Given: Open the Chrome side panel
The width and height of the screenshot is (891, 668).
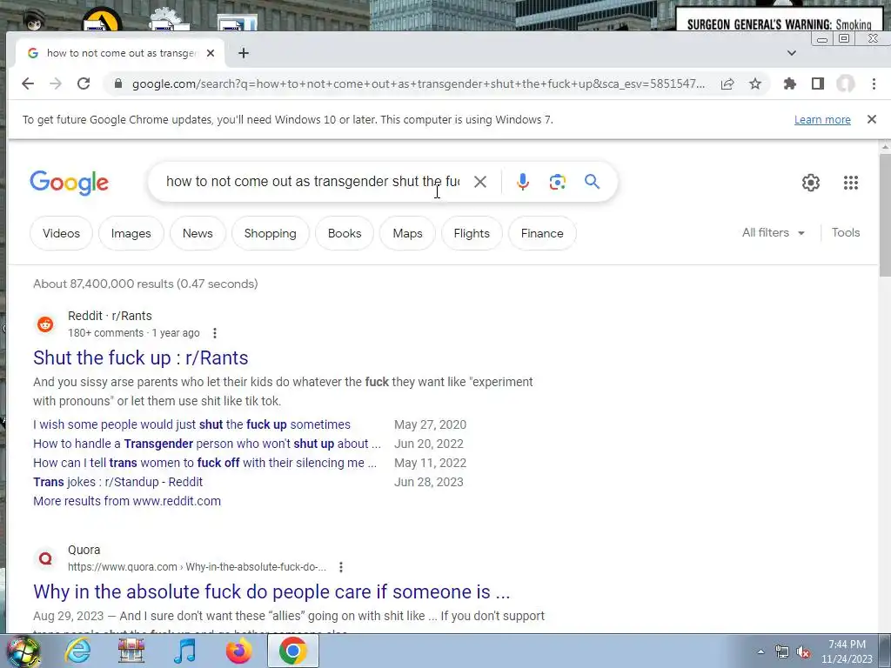Looking at the screenshot, I should pyautogui.click(x=818, y=84).
